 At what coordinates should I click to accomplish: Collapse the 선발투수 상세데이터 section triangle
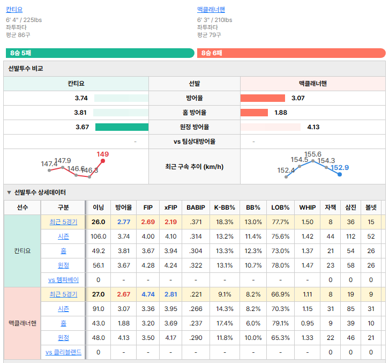[9, 192]
